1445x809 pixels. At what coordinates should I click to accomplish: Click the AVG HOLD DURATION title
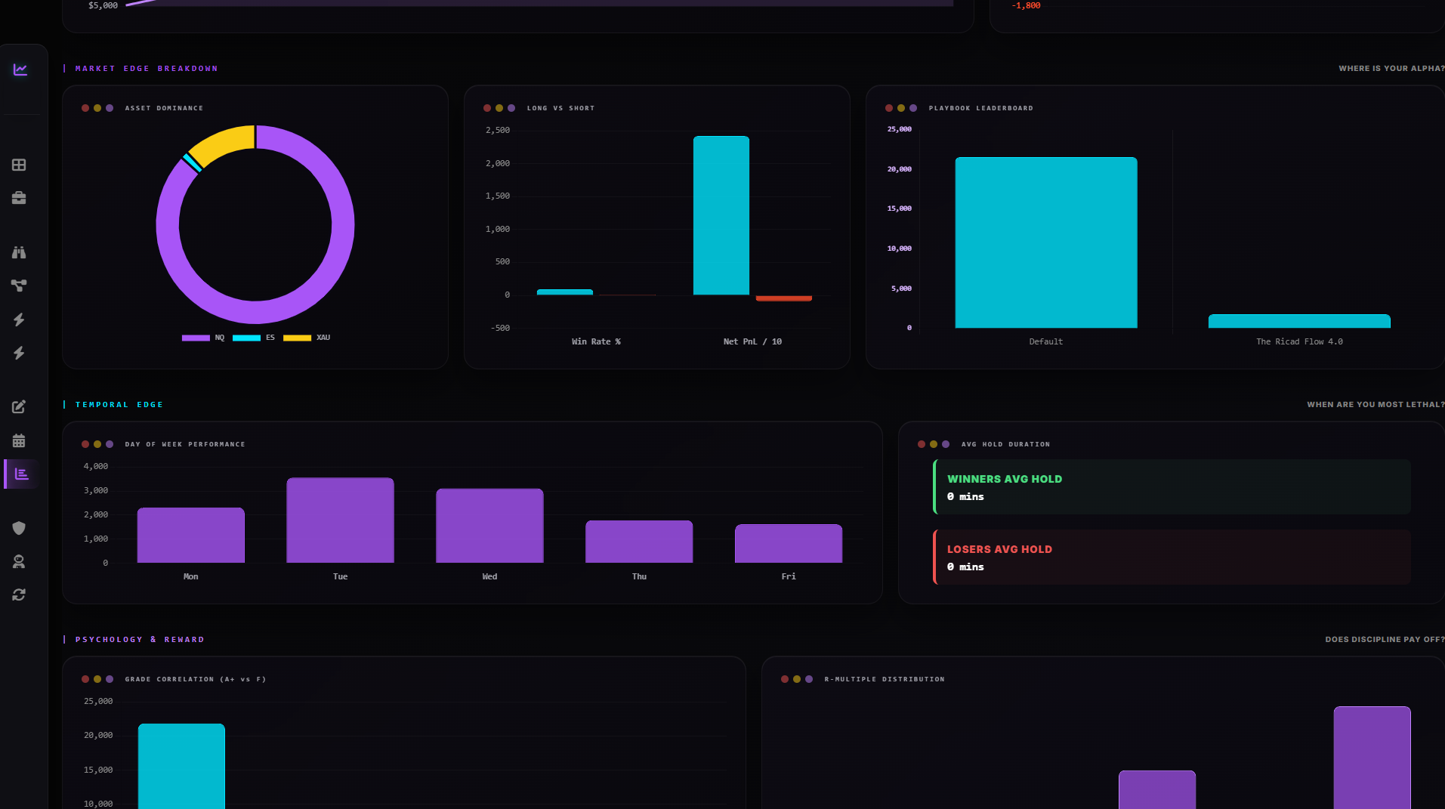click(1005, 444)
